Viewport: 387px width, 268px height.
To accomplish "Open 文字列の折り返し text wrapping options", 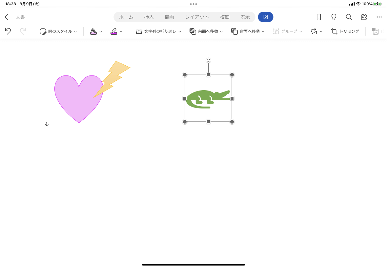I will click(x=158, y=31).
